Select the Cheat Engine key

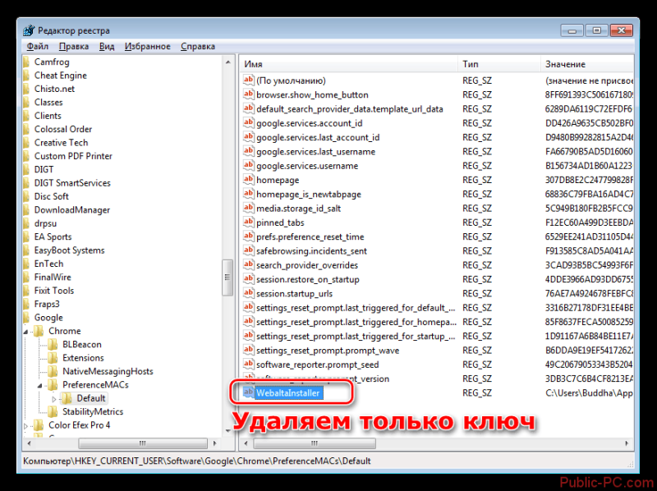point(60,76)
